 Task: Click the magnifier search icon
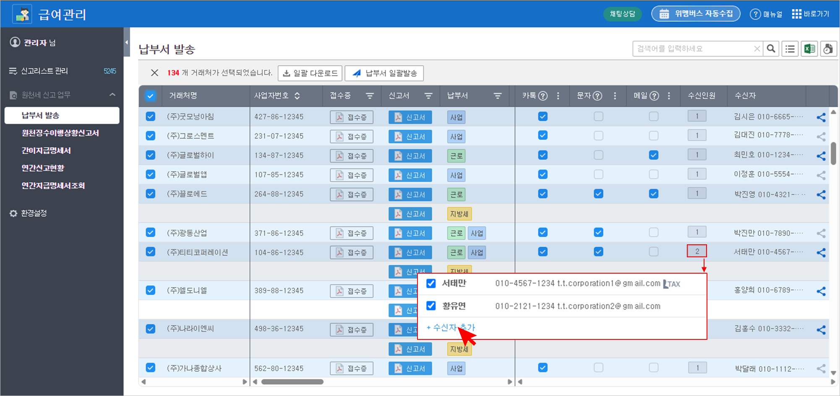tap(771, 49)
